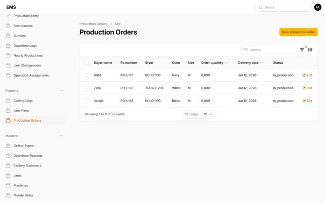
Task: Click the TSHIRT-200 style cell
Action: tap(154, 88)
